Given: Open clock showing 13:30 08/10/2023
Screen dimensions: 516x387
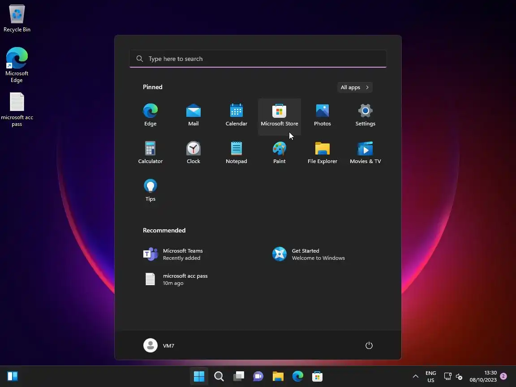Looking at the screenshot, I should pyautogui.click(x=483, y=376).
